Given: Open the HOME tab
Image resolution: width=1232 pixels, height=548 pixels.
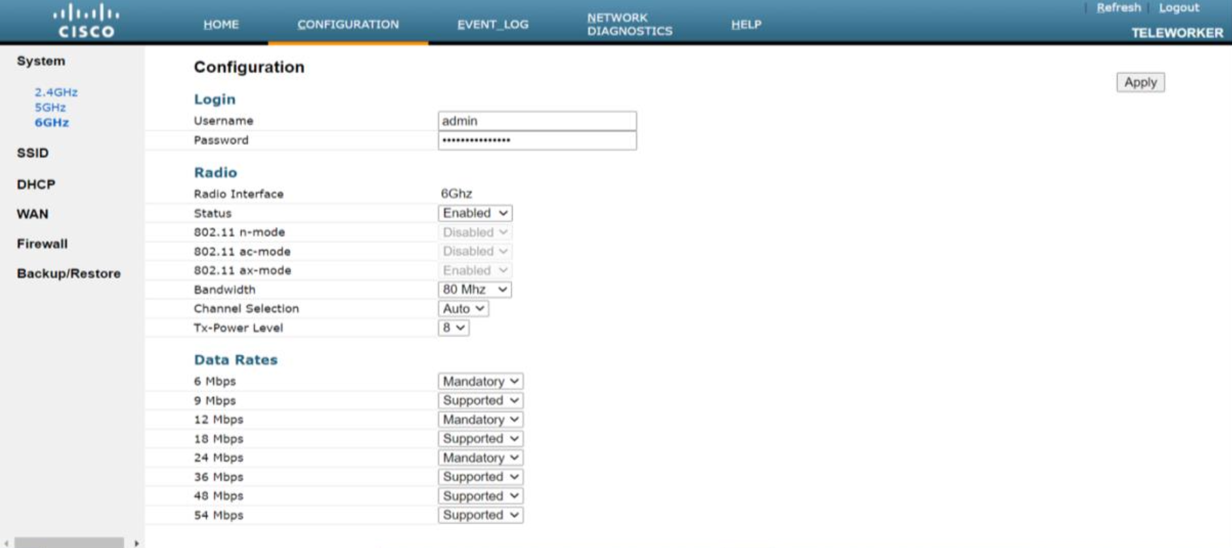Looking at the screenshot, I should click(221, 24).
